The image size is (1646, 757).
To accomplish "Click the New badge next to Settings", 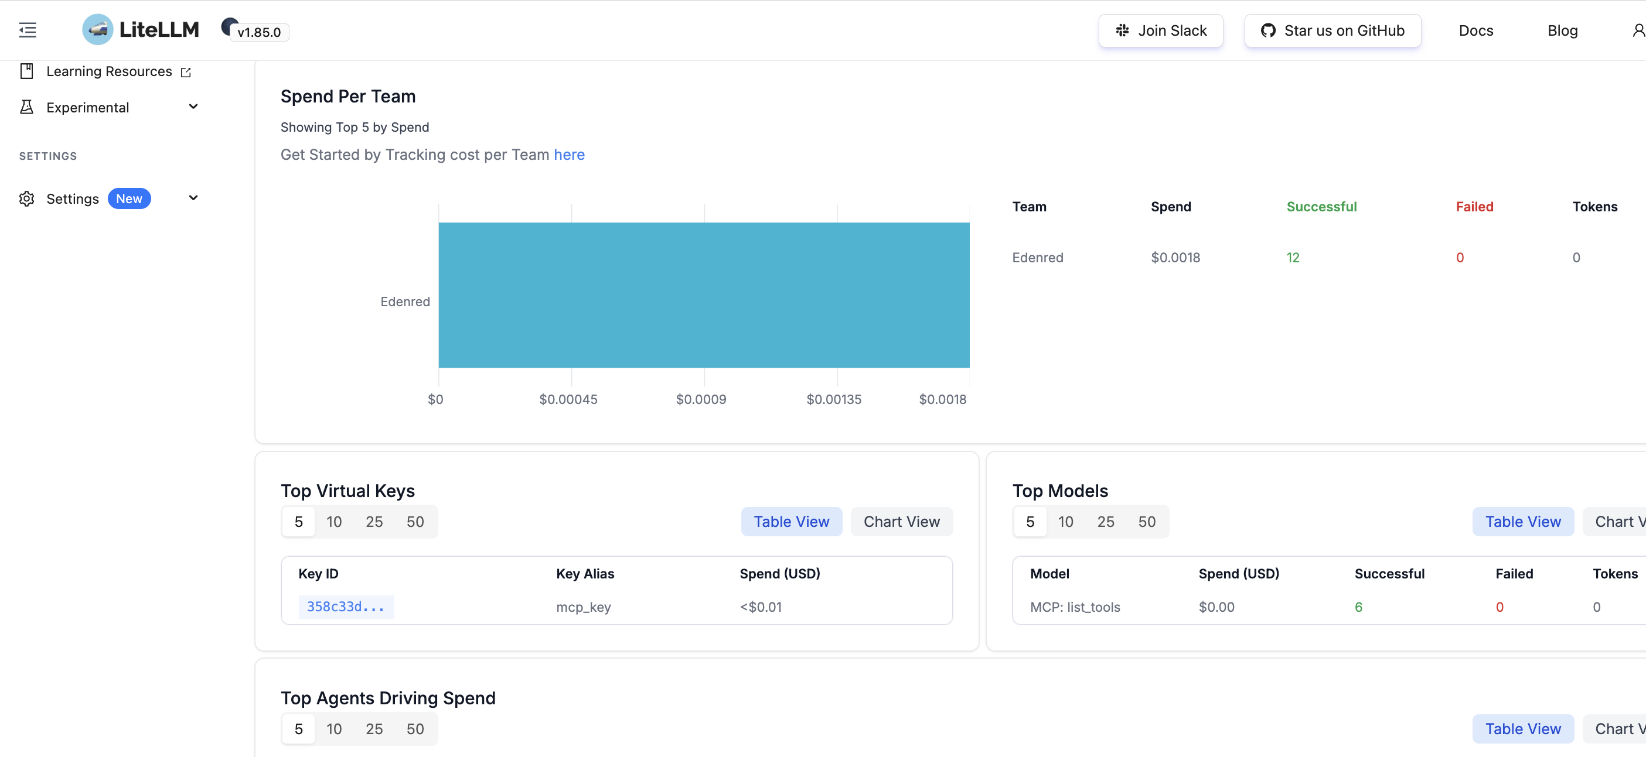I will click(129, 198).
